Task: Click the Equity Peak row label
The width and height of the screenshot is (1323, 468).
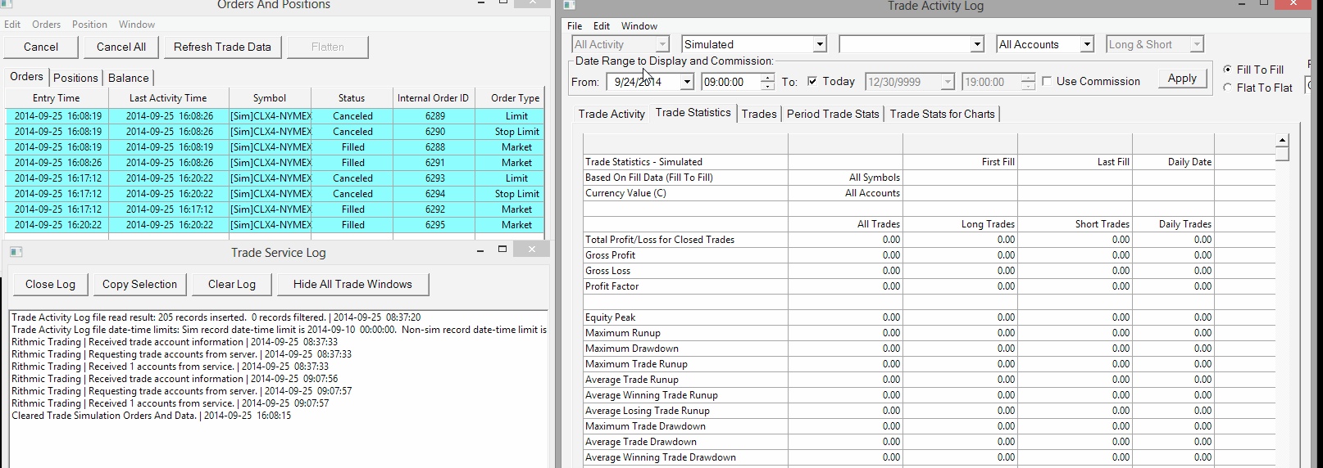Action: coord(611,317)
